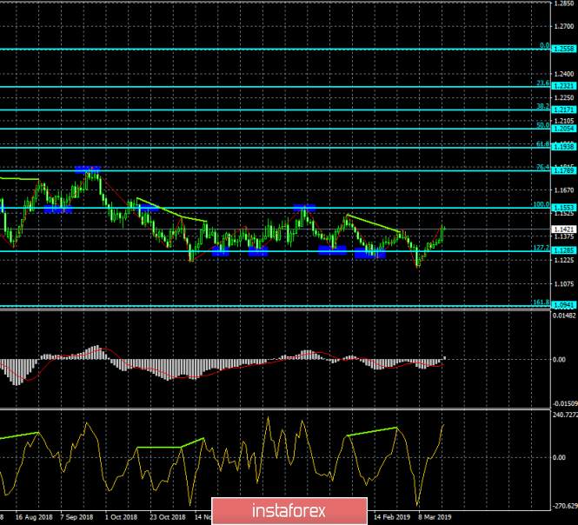Viewport: 578px width, 525px height.
Task: Click the instaforex logo banner
Action: coord(289,511)
